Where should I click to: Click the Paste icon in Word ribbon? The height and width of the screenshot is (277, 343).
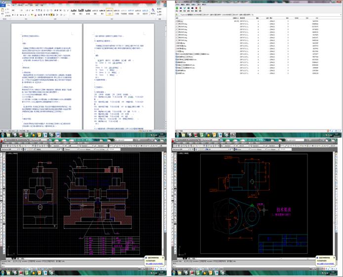pos(3,10)
